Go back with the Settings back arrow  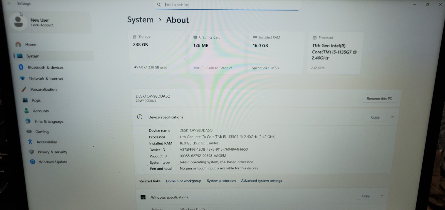[x=9, y=3]
